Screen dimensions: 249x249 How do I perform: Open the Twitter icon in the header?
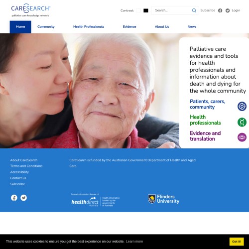point(228,10)
